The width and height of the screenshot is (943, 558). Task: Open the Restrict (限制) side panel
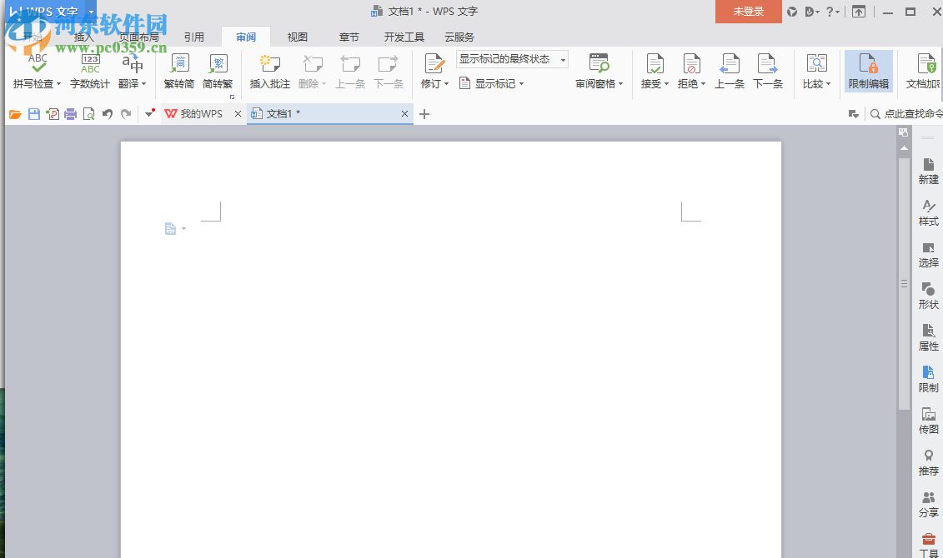pos(929,379)
